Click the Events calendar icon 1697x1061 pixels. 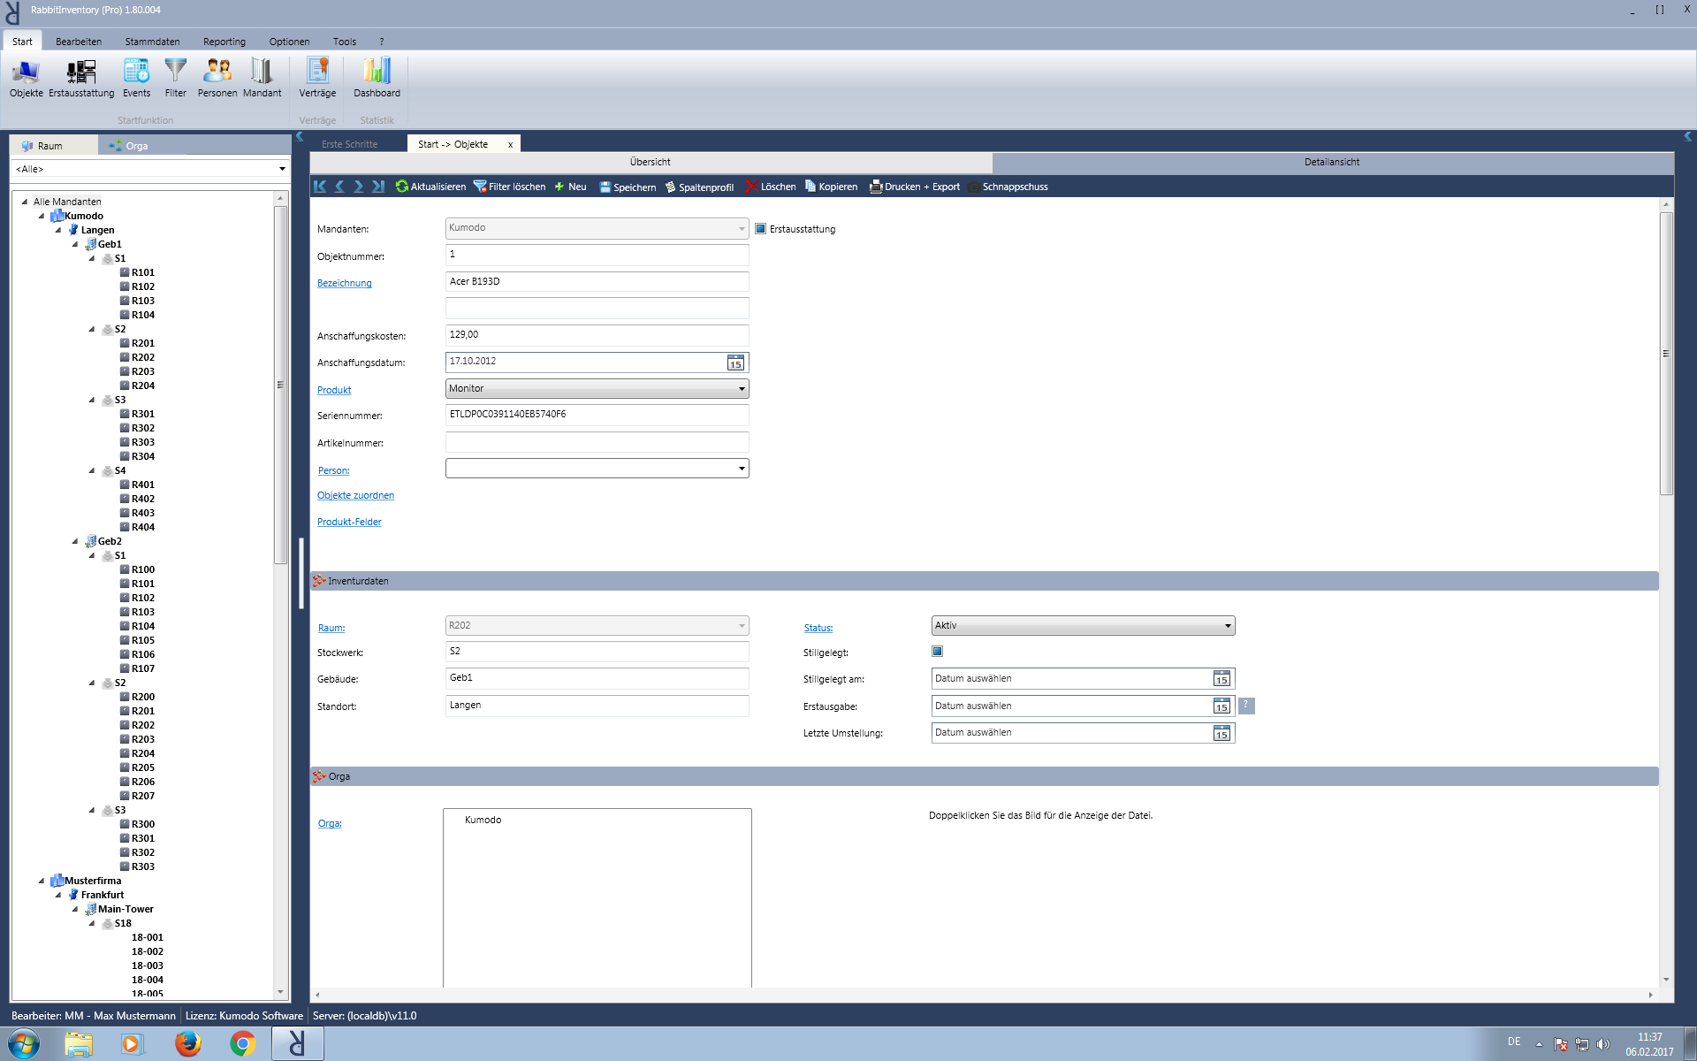(136, 73)
